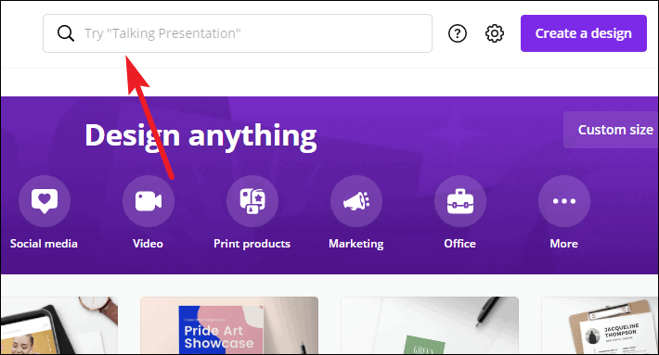Click the Custom size button

pyautogui.click(x=611, y=130)
